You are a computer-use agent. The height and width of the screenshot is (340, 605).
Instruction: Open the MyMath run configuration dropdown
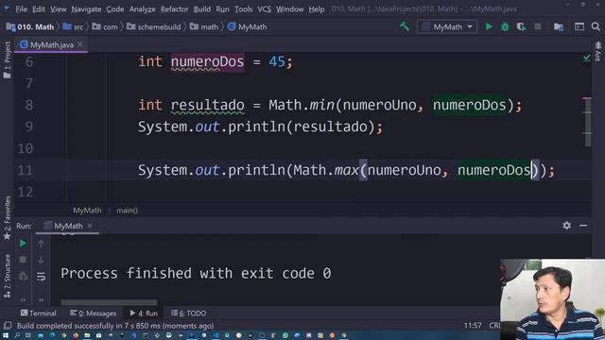pos(447,27)
